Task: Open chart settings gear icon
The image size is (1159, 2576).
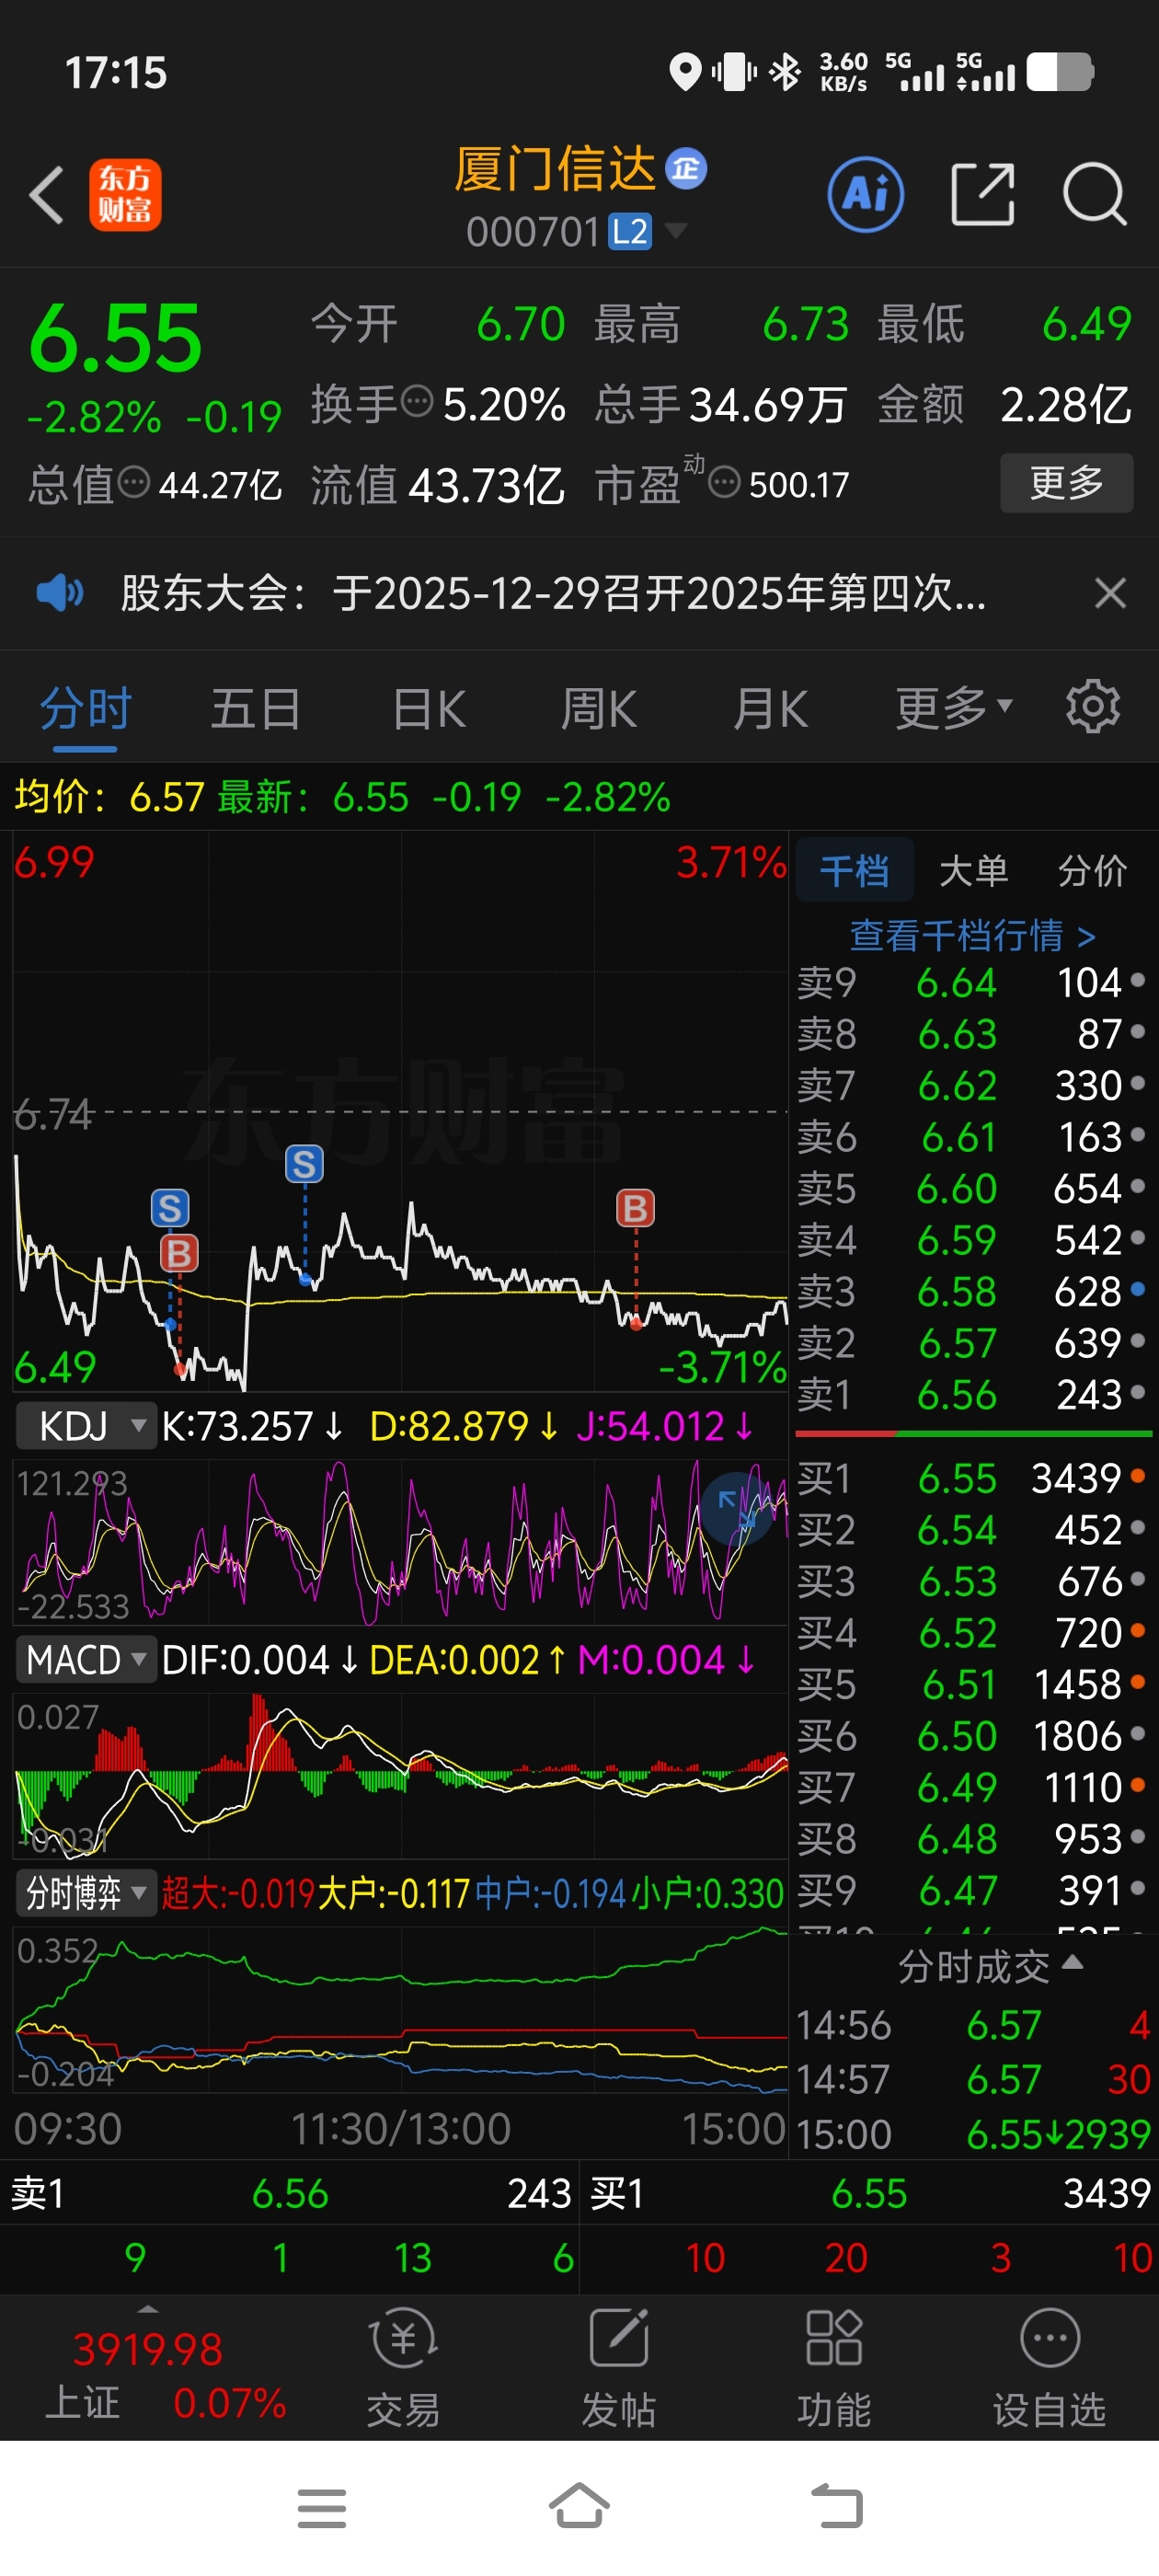Action: pos(1093,707)
